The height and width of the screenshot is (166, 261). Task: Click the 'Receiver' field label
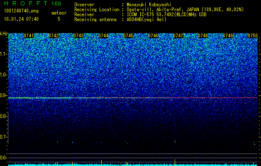point(84,15)
